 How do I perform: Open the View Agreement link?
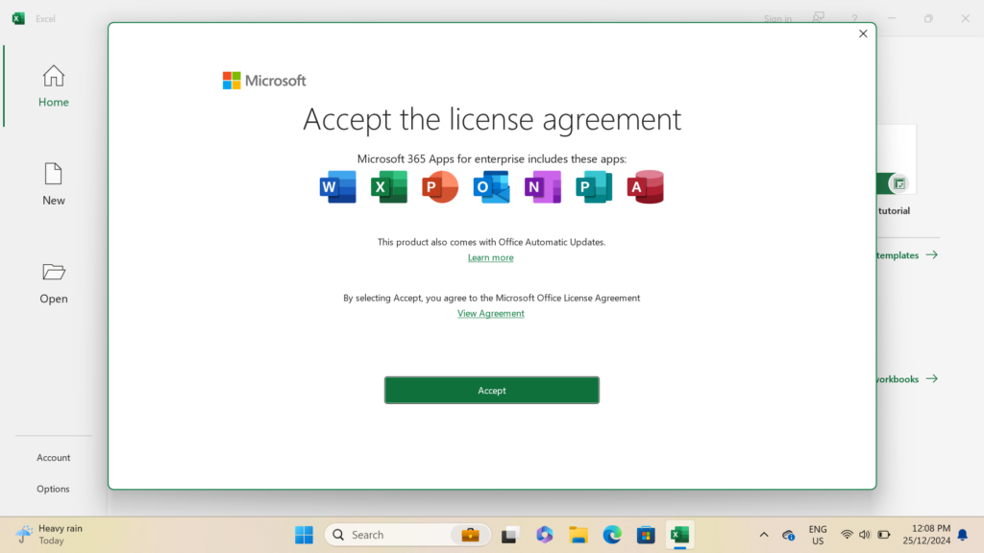(491, 314)
